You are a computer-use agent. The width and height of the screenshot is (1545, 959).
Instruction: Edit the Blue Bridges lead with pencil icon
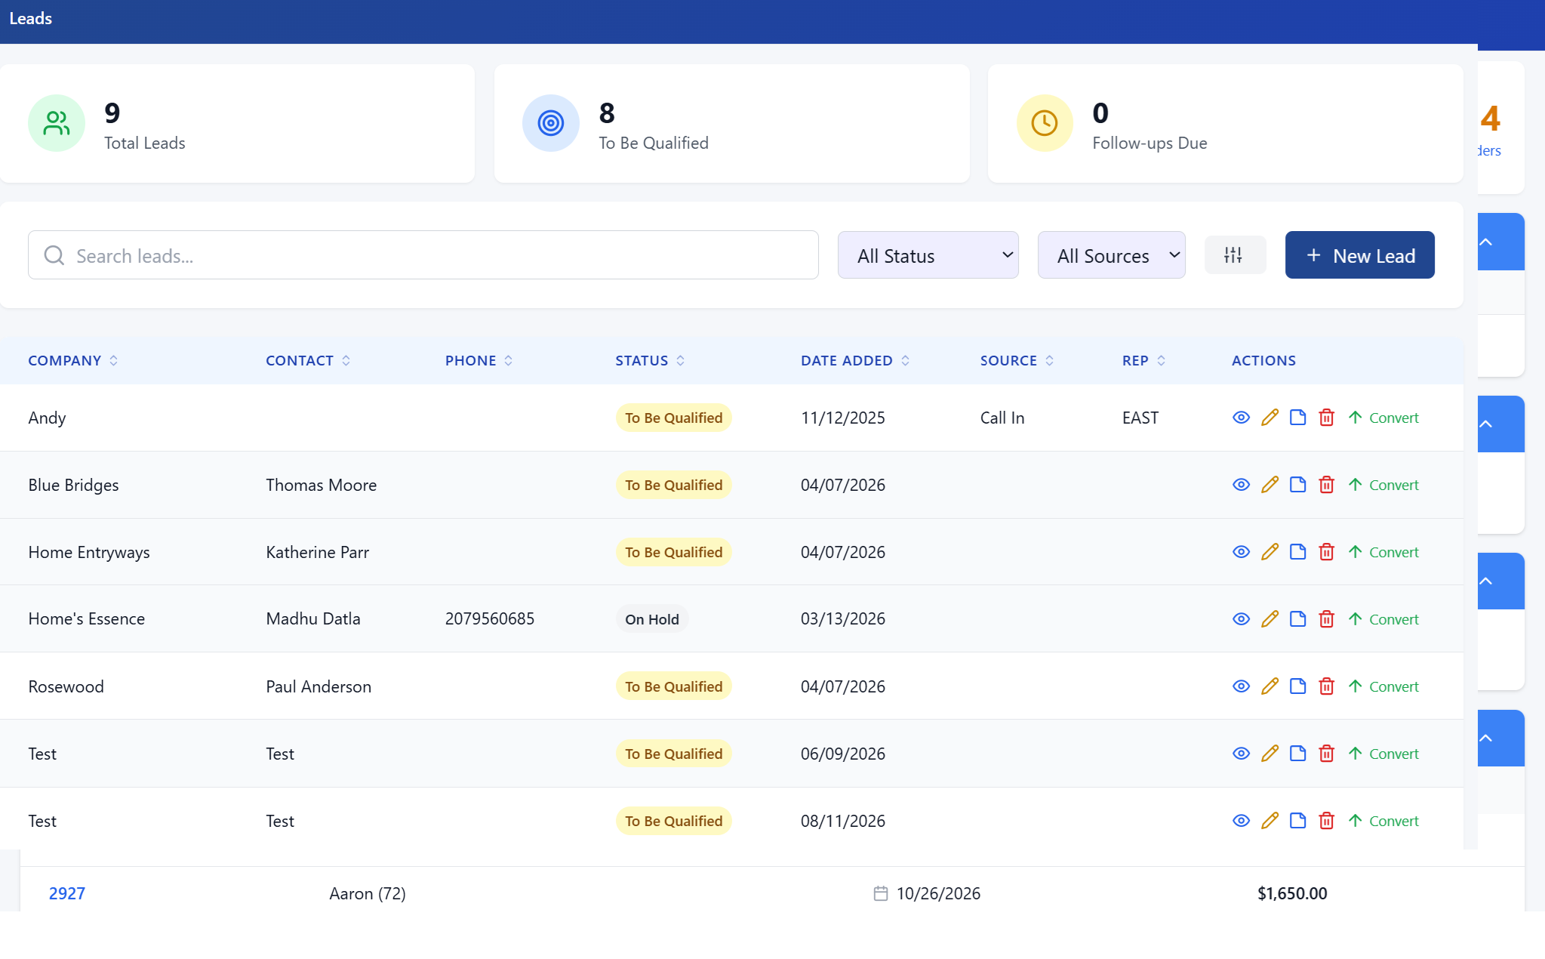[1270, 485]
